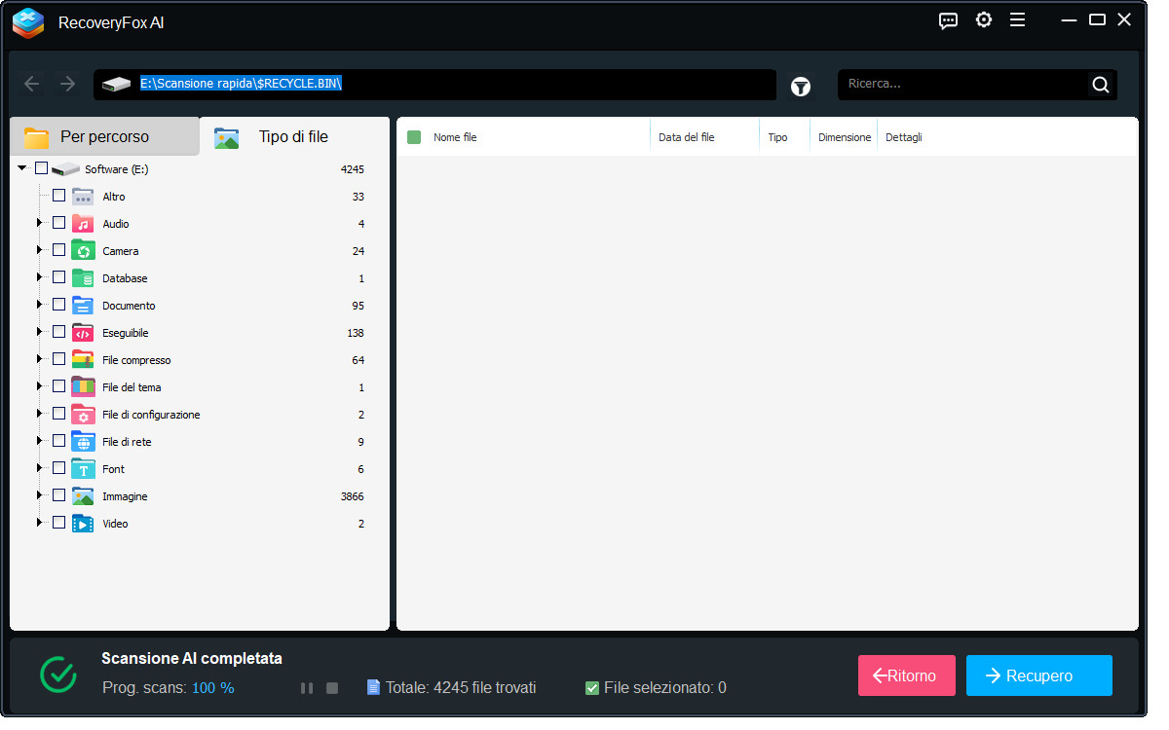Open the feedback chat icon
Screen dimensions: 1169x730
point(948,20)
